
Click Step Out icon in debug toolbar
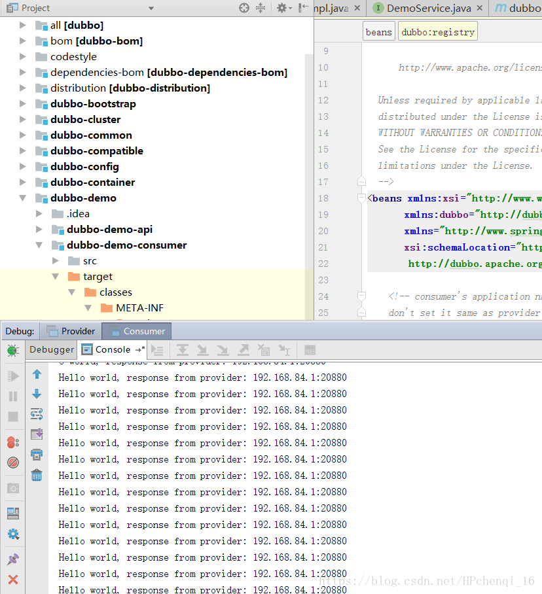244,350
